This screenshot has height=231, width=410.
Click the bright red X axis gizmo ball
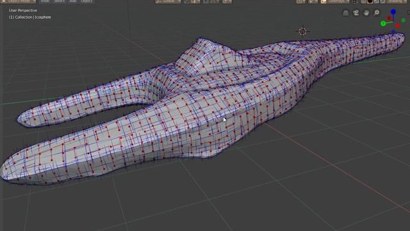pyautogui.click(x=398, y=26)
